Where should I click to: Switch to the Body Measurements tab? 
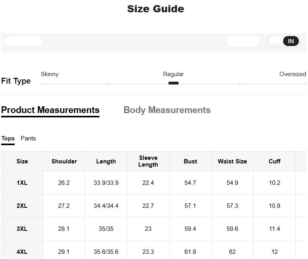pyautogui.click(x=167, y=110)
